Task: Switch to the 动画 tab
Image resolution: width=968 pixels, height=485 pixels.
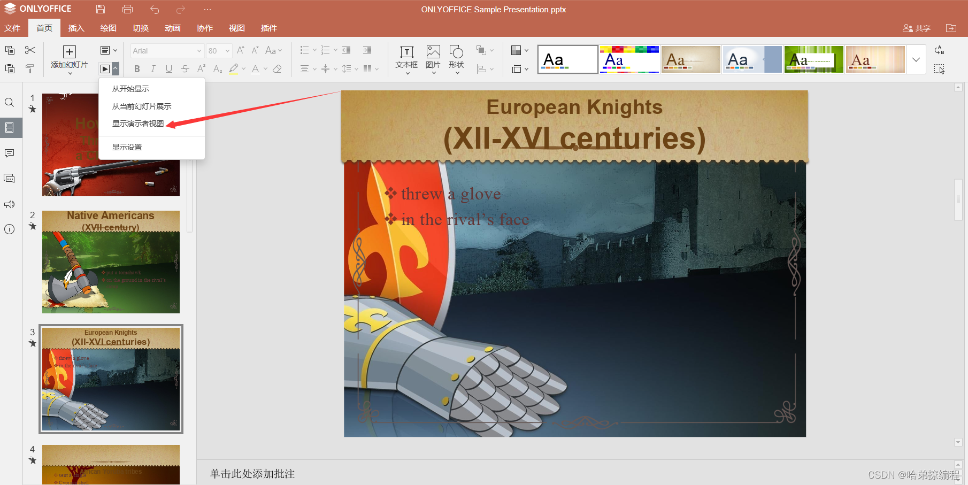Action: coord(172,28)
